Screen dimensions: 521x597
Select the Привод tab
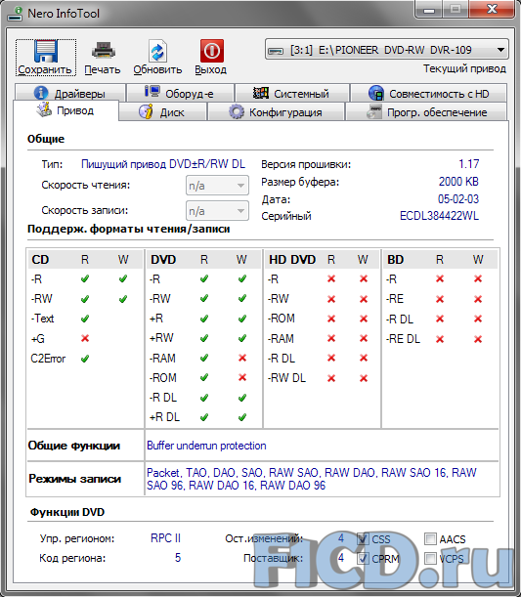[x=65, y=110]
